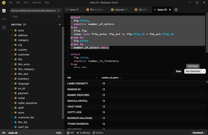The width and height of the screenshot is (208, 135).
Task: Expand the sqlite_sequence table node
Action: point(12,103)
